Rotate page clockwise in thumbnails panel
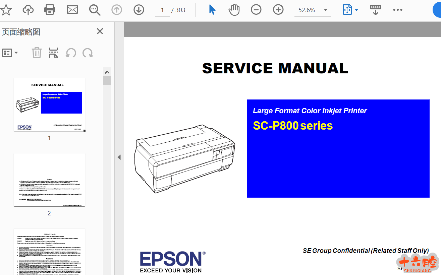Screen dimensions: 441x275 pyautogui.click(x=88, y=53)
